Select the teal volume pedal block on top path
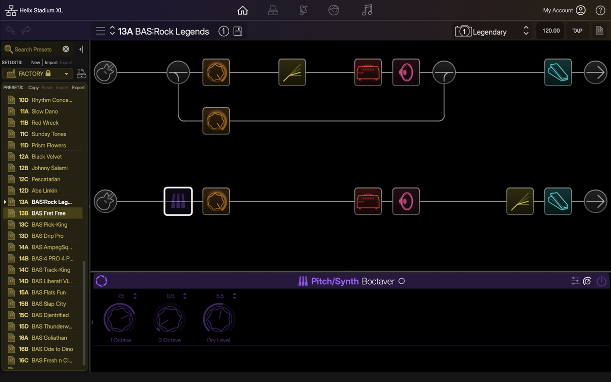This screenshot has height=382, width=611. 558,73
